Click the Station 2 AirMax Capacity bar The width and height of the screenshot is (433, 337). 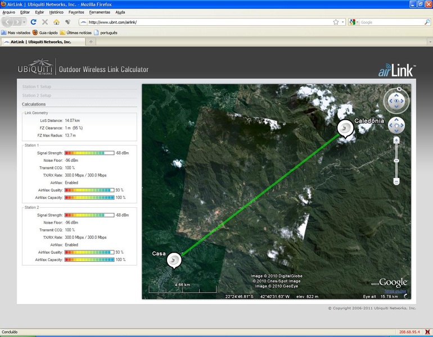89,259
